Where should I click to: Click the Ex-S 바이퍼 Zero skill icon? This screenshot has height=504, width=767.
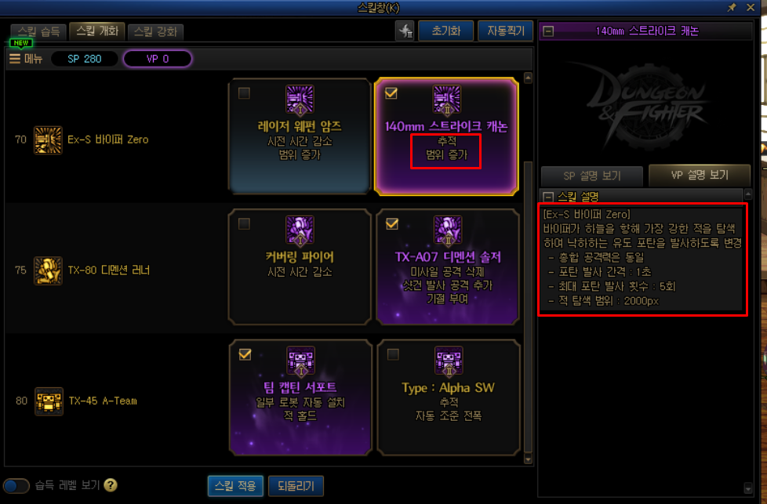(48, 140)
